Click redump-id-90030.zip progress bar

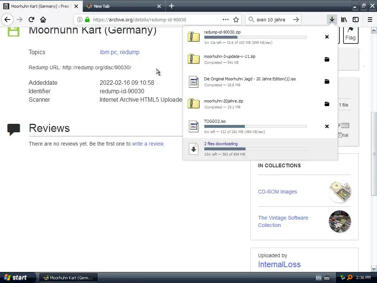pyautogui.click(x=256, y=37)
